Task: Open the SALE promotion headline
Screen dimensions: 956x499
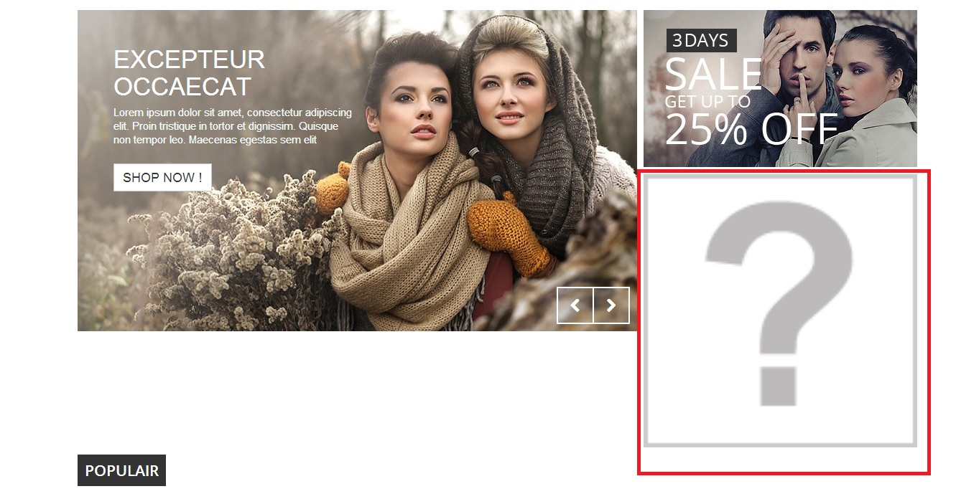Action: pos(713,73)
